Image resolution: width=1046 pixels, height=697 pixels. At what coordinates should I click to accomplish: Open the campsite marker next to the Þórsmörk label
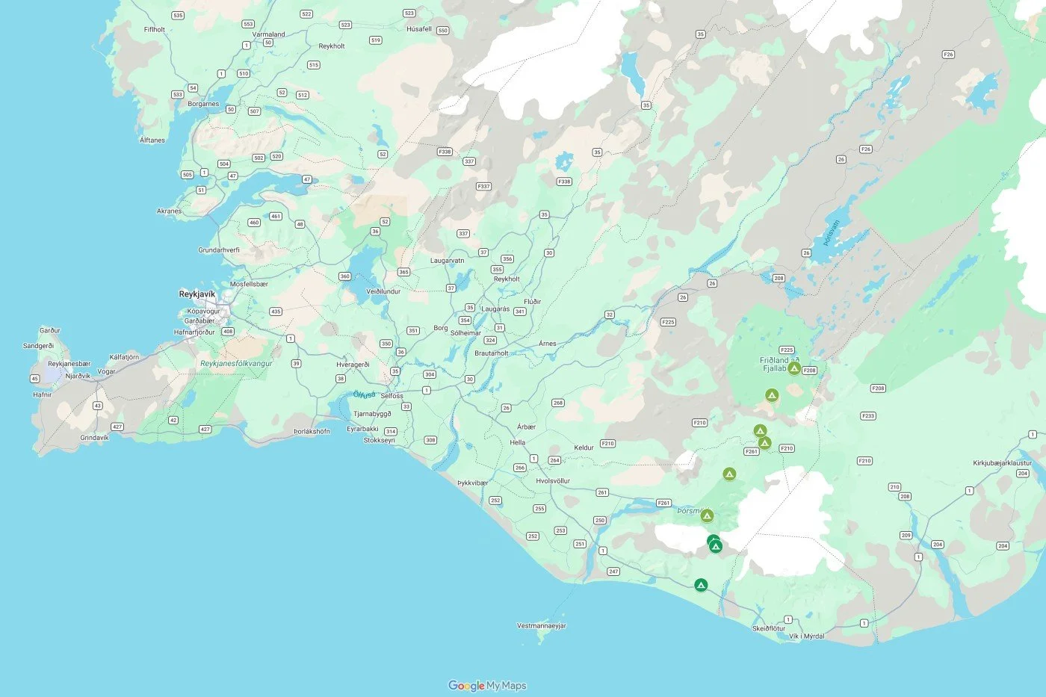pyautogui.click(x=707, y=515)
